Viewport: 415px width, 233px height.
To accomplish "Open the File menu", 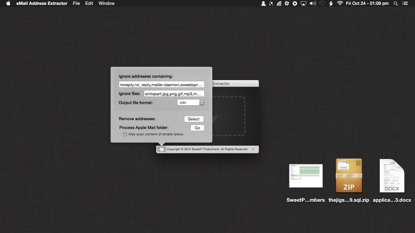I will (x=76, y=3).
